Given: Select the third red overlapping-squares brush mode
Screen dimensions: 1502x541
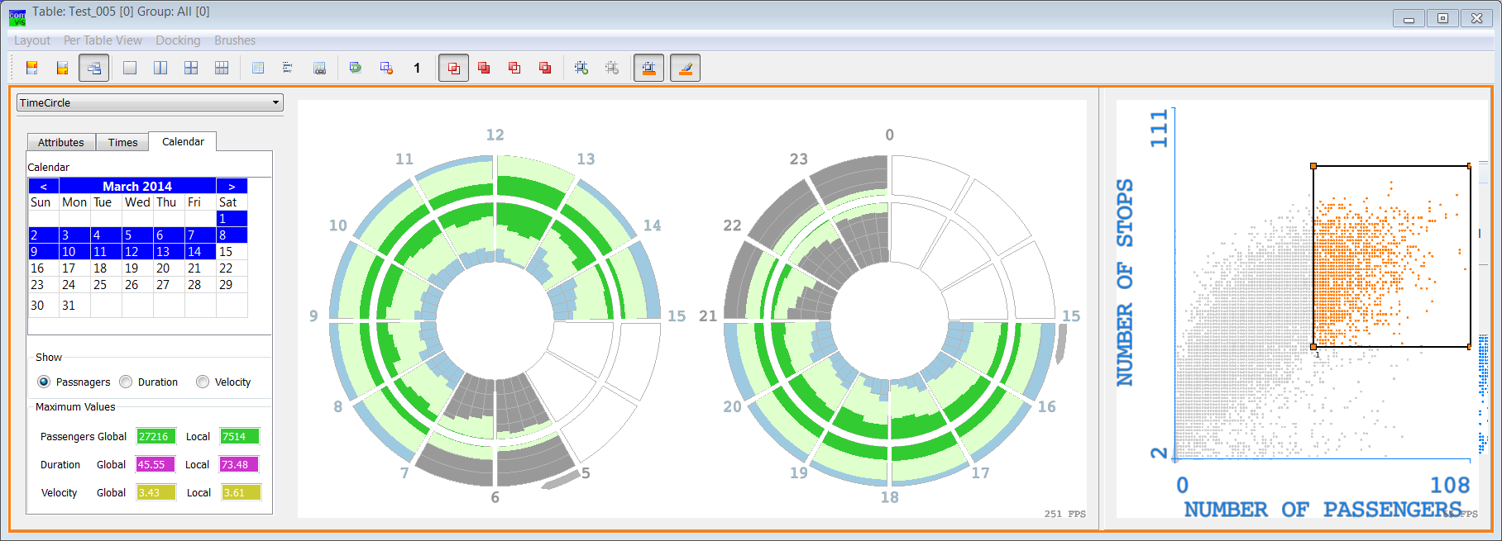Looking at the screenshot, I should click(x=514, y=68).
